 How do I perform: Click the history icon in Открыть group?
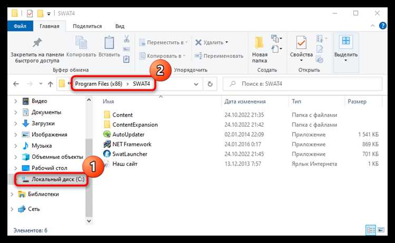[320, 59]
